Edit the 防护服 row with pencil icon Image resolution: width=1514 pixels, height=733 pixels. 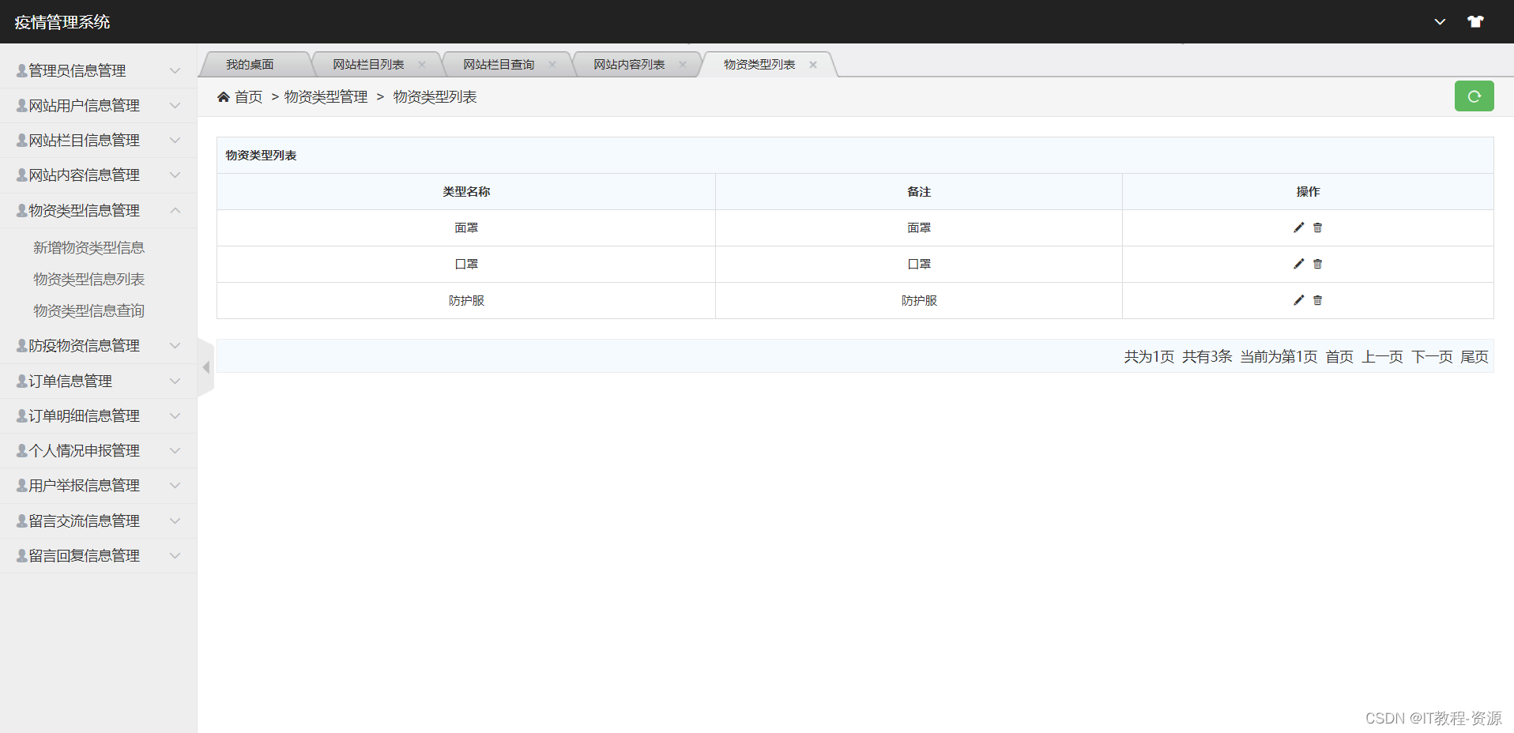[x=1298, y=300]
